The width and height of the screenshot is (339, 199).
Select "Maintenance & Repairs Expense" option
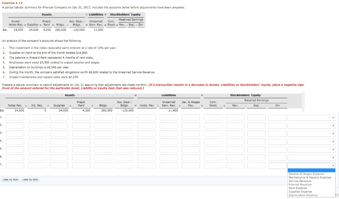tap(309, 177)
